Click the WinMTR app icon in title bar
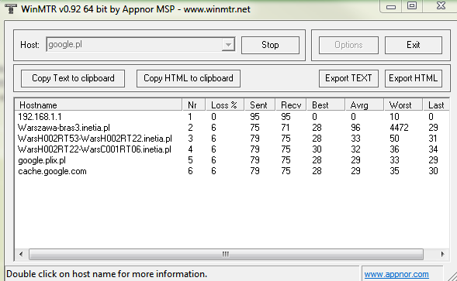Screen dimensions: 457x281 11,9
